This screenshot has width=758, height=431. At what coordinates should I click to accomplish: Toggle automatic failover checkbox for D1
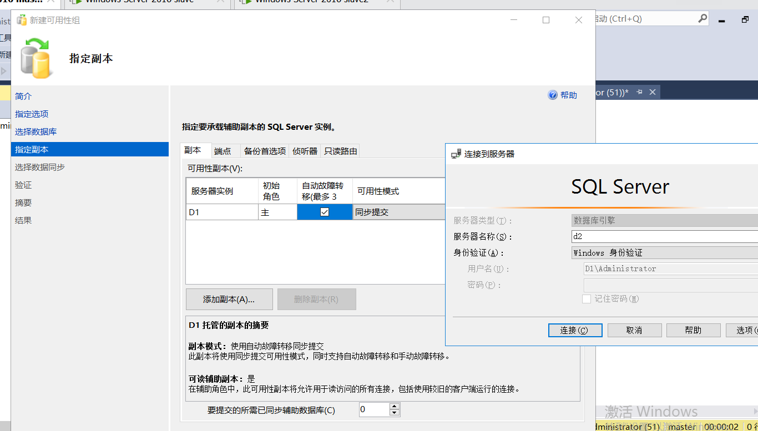[x=325, y=212]
